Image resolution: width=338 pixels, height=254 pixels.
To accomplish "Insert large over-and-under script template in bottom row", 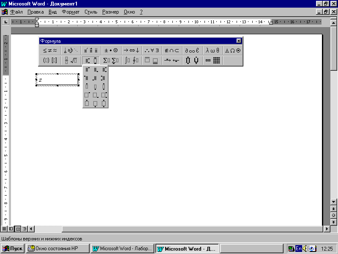I will pos(104,103).
